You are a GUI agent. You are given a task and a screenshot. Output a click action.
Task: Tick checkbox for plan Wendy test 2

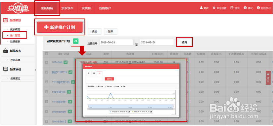(46, 121)
